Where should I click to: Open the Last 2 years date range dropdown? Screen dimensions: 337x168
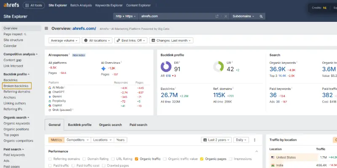tap(216, 140)
